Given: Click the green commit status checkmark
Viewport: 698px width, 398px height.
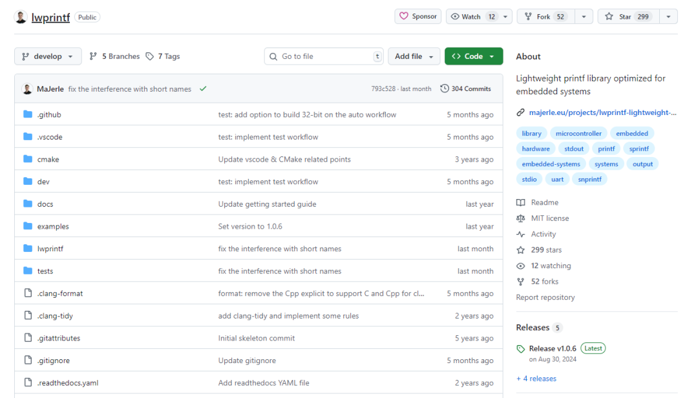Looking at the screenshot, I should 203,89.
